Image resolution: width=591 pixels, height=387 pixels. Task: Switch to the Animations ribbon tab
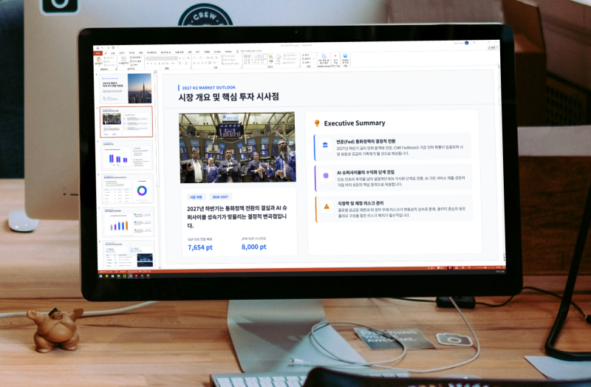click(151, 52)
